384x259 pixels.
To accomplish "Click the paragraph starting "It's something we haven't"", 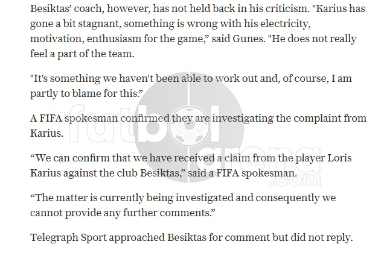I will click(x=191, y=86).
